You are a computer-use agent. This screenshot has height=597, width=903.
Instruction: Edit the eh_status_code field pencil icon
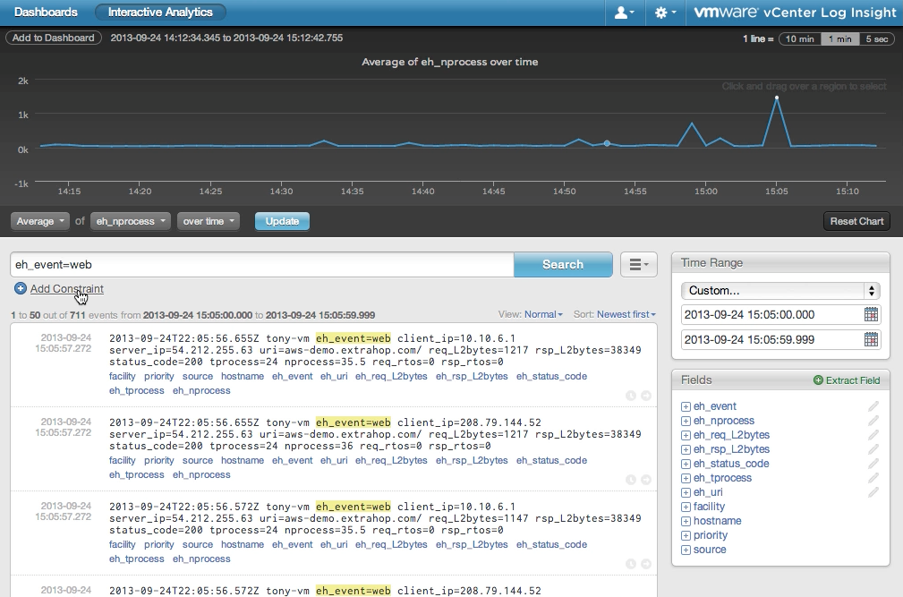pyautogui.click(x=873, y=464)
